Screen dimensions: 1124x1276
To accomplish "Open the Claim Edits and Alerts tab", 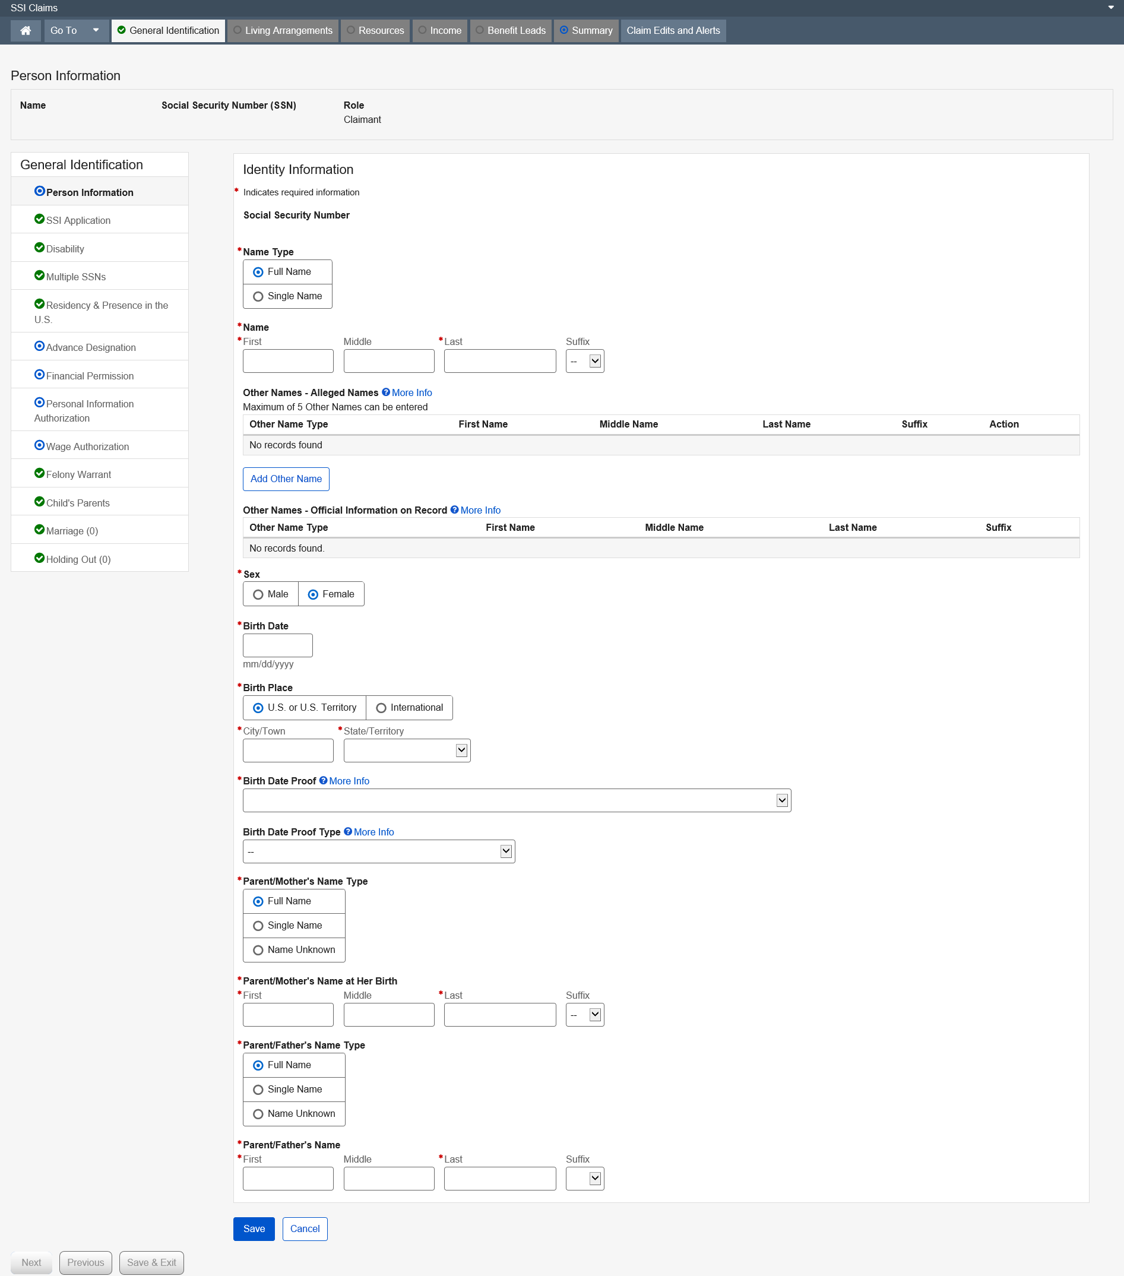I will click(x=673, y=31).
